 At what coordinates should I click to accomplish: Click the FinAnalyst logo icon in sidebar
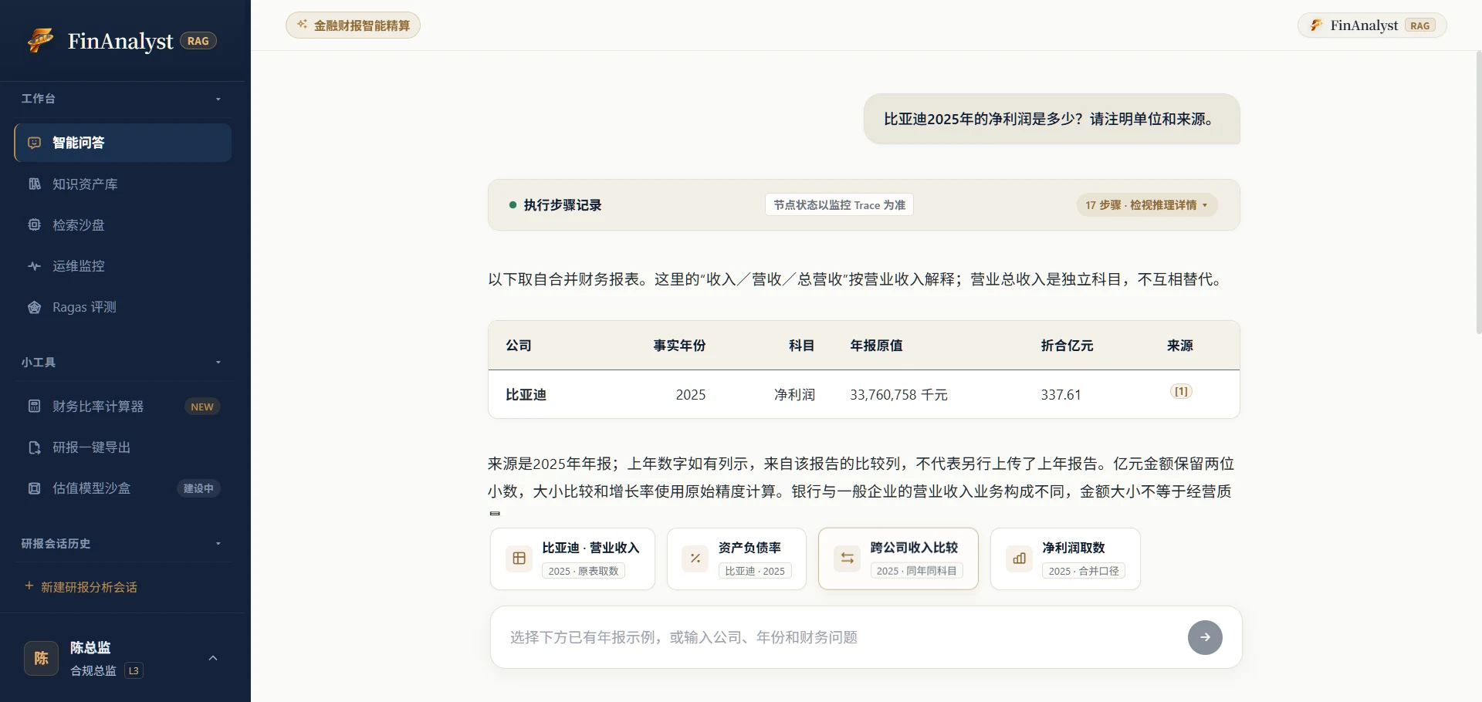pos(41,40)
